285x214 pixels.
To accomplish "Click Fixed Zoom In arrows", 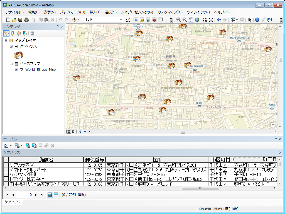I will (205, 20).
